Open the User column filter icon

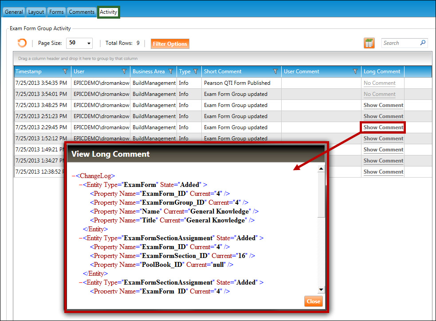124,71
